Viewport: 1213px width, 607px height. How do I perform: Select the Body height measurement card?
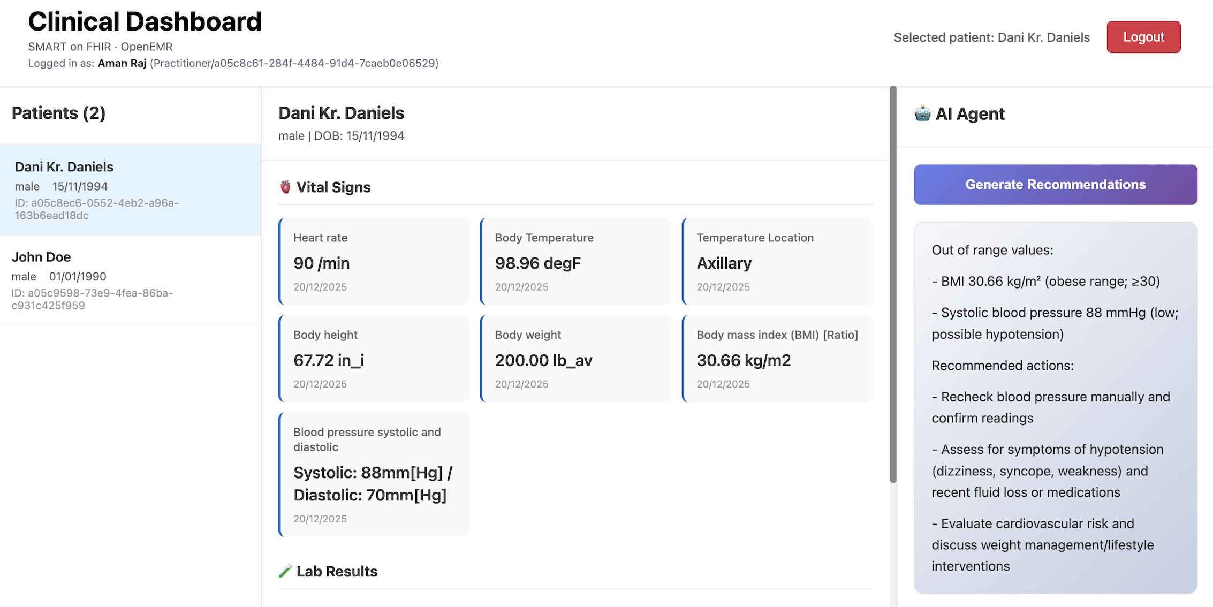pos(374,359)
